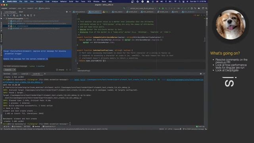This screenshot has height=143, width=254.
Task: Click the dist/bin output path link in terminal
Action: pos(185,79)
